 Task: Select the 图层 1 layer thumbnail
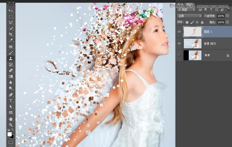[192, 32]
